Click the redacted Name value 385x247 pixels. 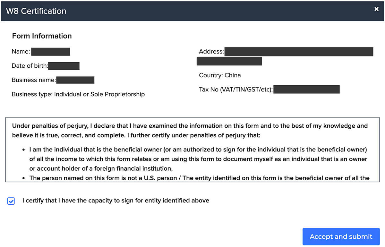[x=51, y=52]
